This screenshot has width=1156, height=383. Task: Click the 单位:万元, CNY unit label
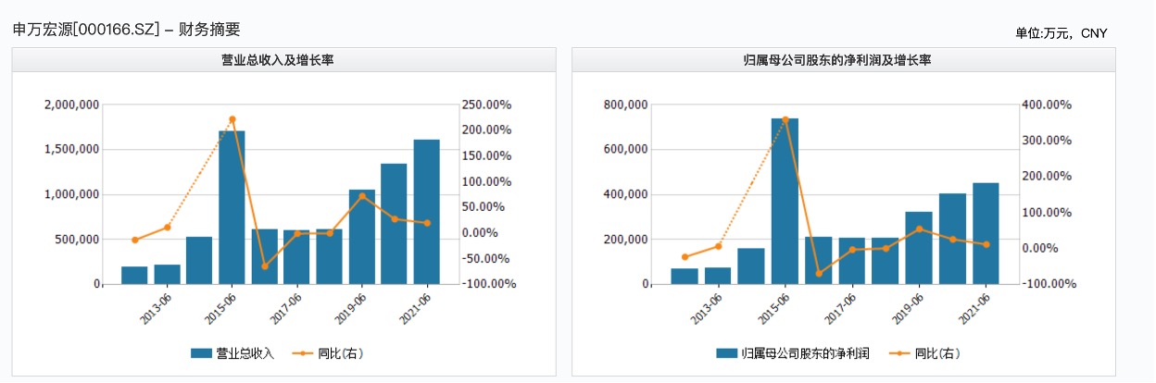click(1061, 33)
